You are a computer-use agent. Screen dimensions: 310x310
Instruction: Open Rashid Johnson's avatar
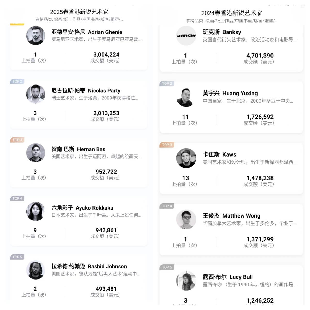tap(36, 270)
